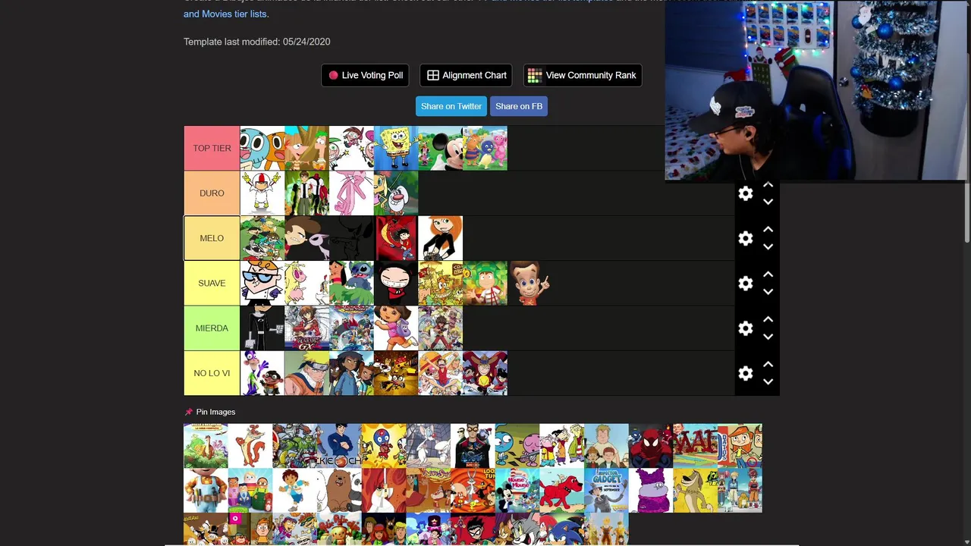Move SUAVE tier down with arrow
Image resolution: width=971 pixels, height=546 pixels.
click(768, 291)
